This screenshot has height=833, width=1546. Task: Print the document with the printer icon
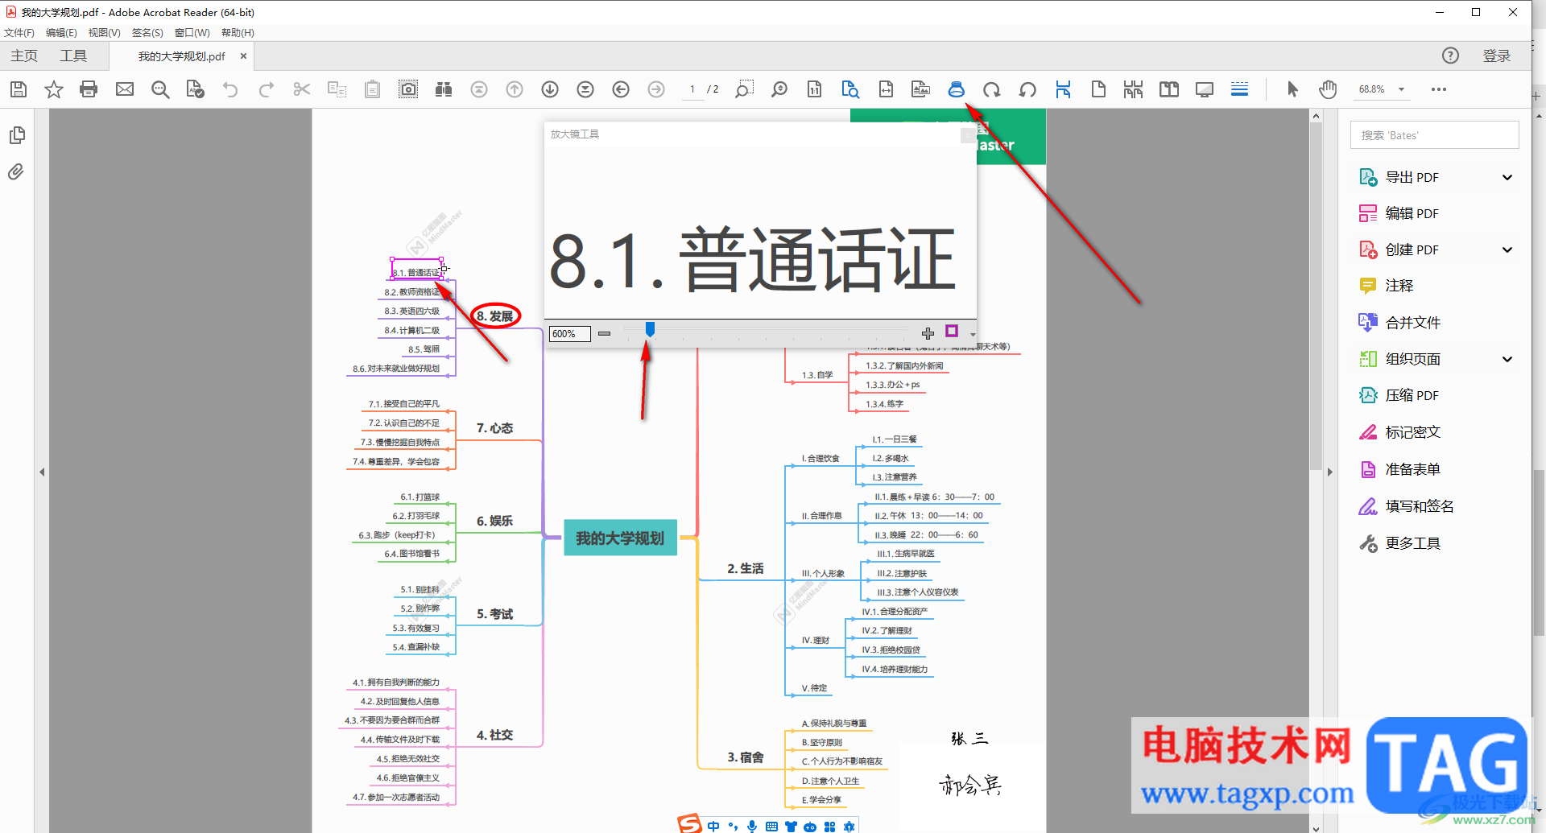[89, 89]
